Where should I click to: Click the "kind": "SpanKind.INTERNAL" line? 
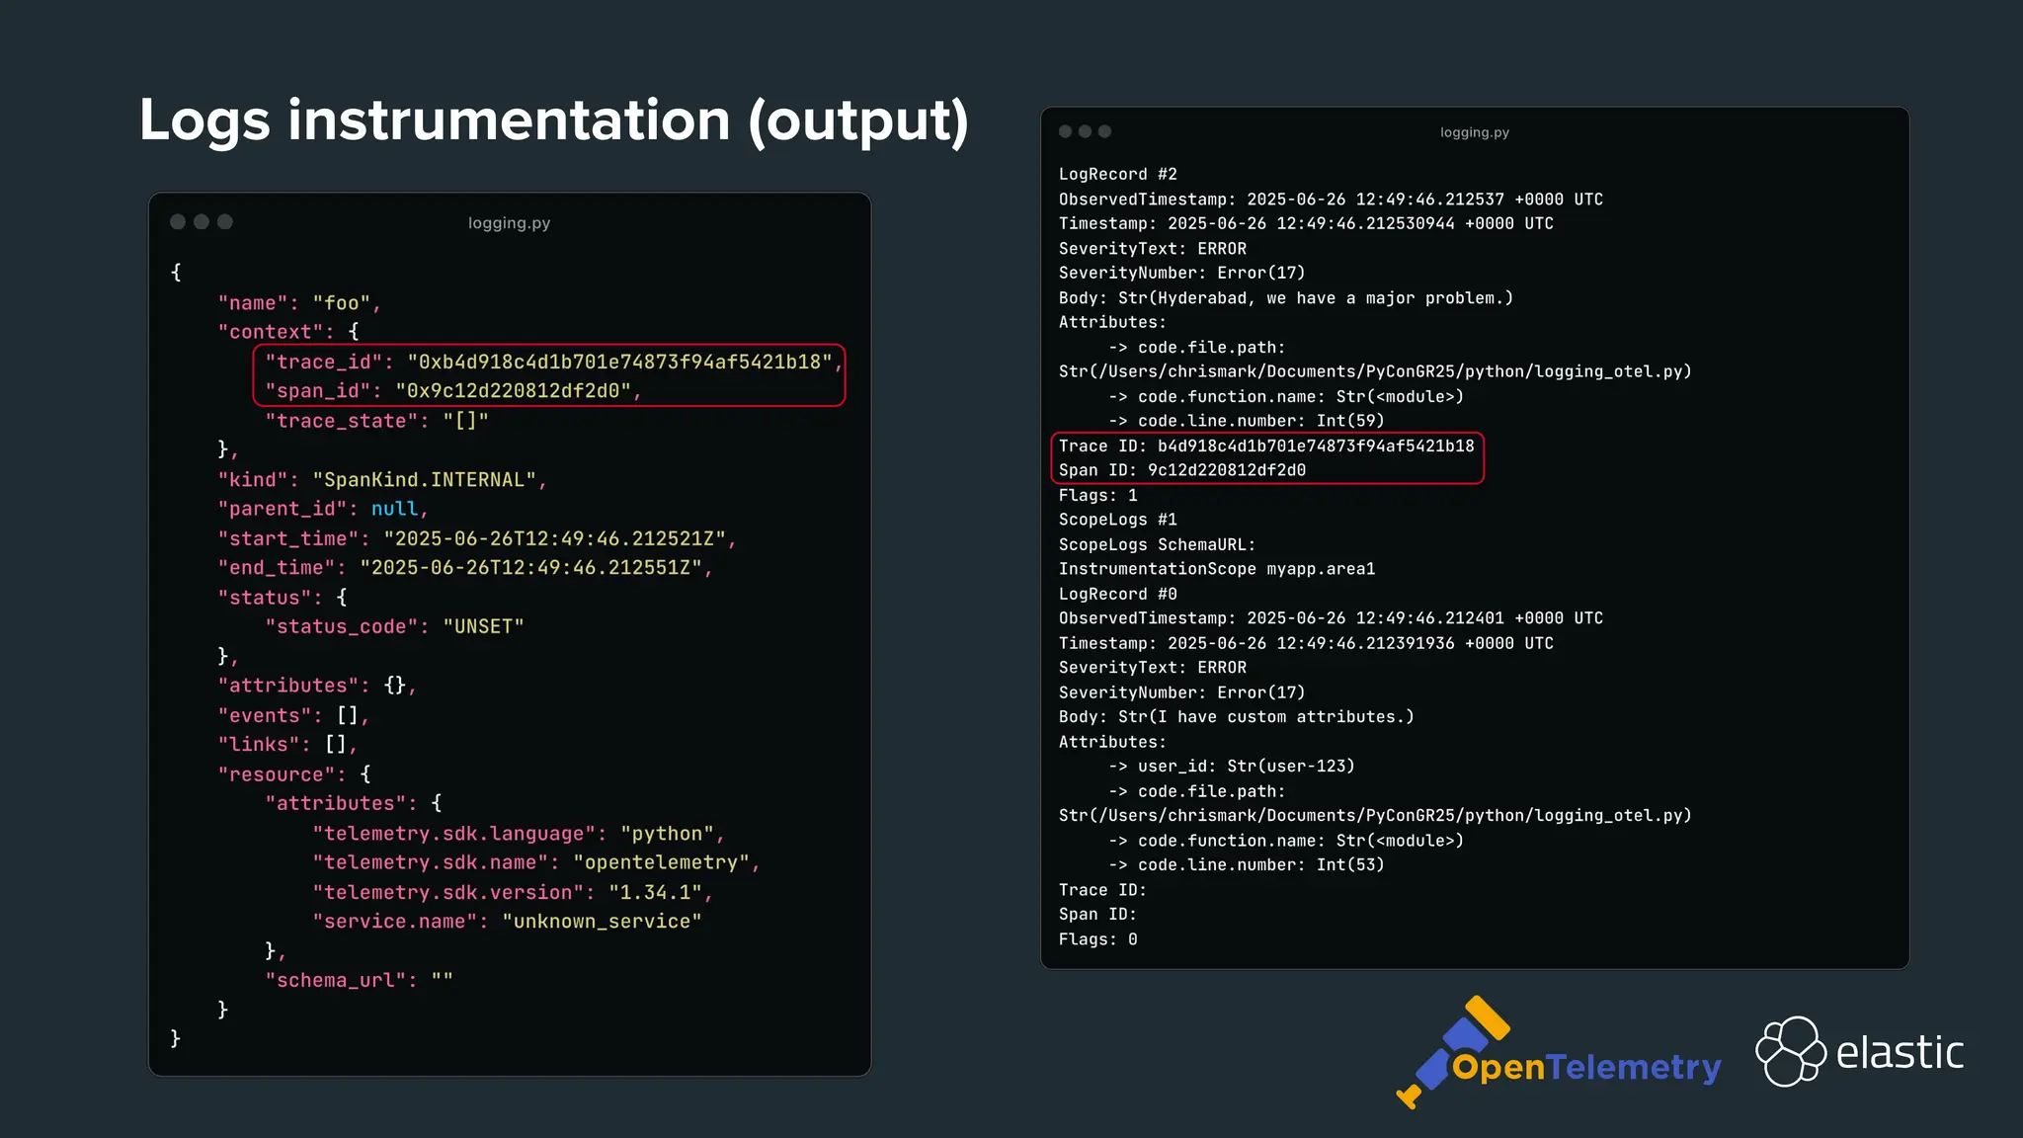click(x=382, y=480)
